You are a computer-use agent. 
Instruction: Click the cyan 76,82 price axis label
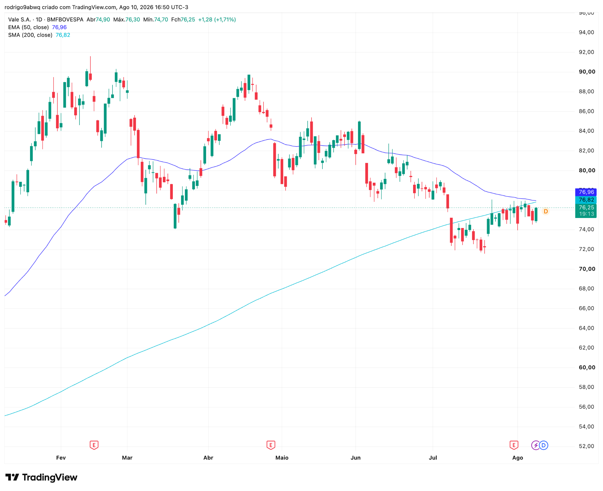point(586,200)
